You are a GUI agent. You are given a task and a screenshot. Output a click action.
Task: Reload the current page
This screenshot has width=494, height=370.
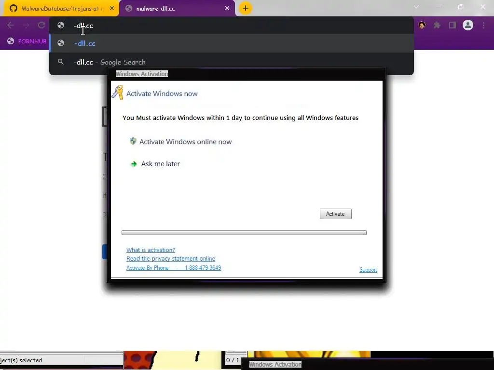tap(41, 25)
